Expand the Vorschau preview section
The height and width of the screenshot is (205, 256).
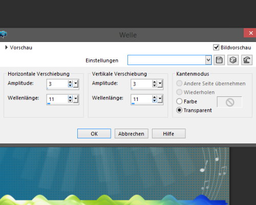pos(6,47)
